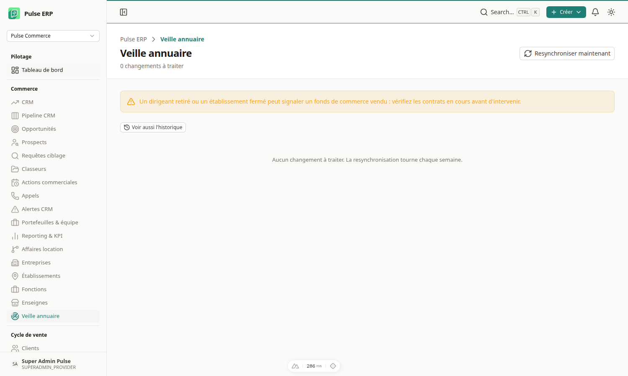Viewport: 628px width, 376px height.
Task: Click the Requêtes ciblage magnifier icon
Action: click(15, 156)
